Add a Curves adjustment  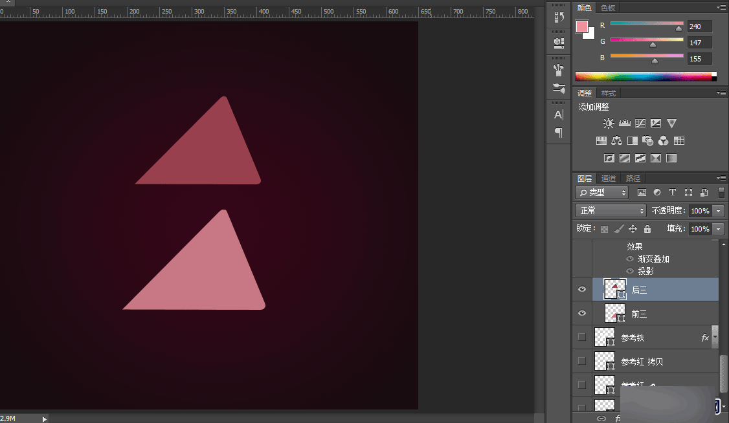tap(640, 123)
